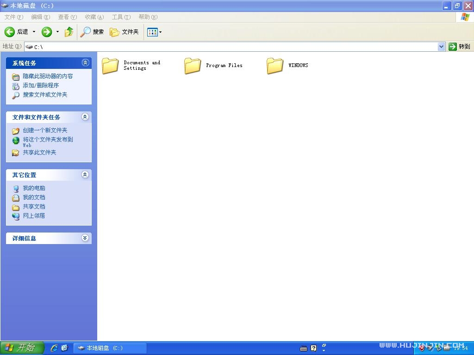Screen dimensions: 474x355
Task: Launch Internet Explorer from quick launch
Action: [x=54, y=348]
